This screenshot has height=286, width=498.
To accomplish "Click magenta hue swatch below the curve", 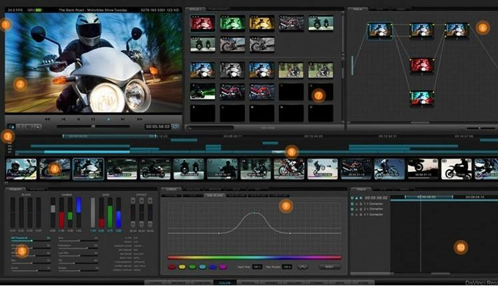I will pos(223,267).
